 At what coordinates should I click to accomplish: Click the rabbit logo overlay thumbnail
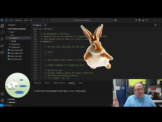point(17,85)
